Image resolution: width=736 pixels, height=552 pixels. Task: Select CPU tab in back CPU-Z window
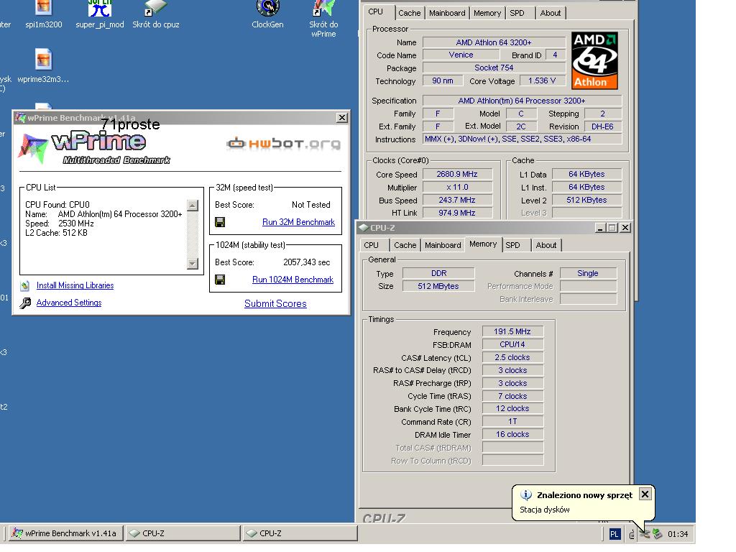[375, 11]
